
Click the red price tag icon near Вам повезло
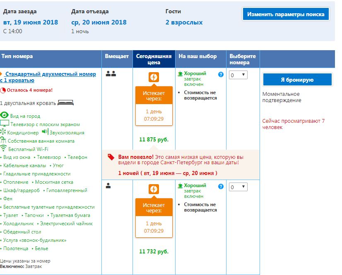(x=111, y=157)
